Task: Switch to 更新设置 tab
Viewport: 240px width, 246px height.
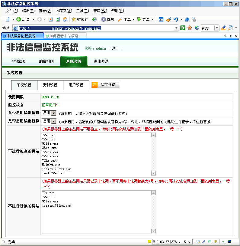Action: 50,85
